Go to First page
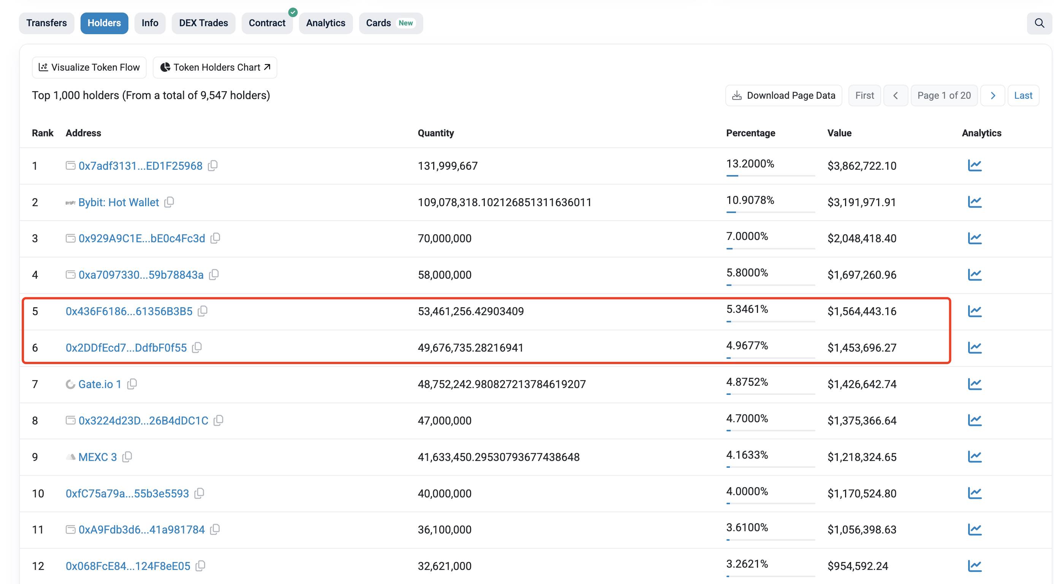Image resolution: width=1054 pixels, height=584 pixels. coord(864,96)
